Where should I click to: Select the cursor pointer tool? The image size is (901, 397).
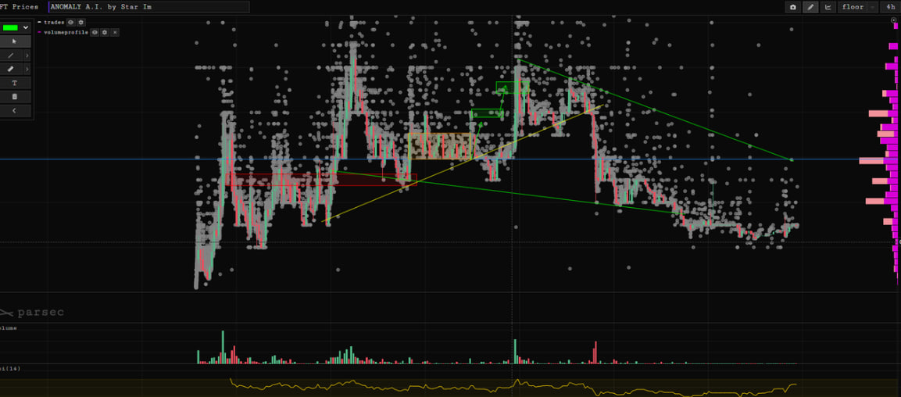pyautogui.click(x=15, y=41)
